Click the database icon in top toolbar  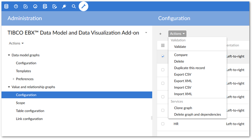[x=6, y=6]
